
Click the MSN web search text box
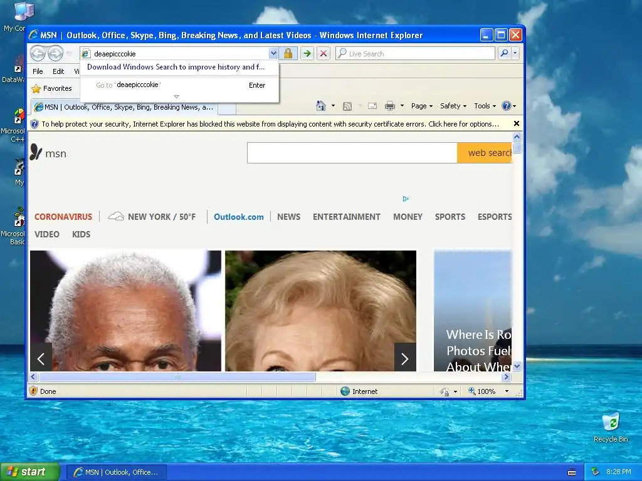click(352, 153)
